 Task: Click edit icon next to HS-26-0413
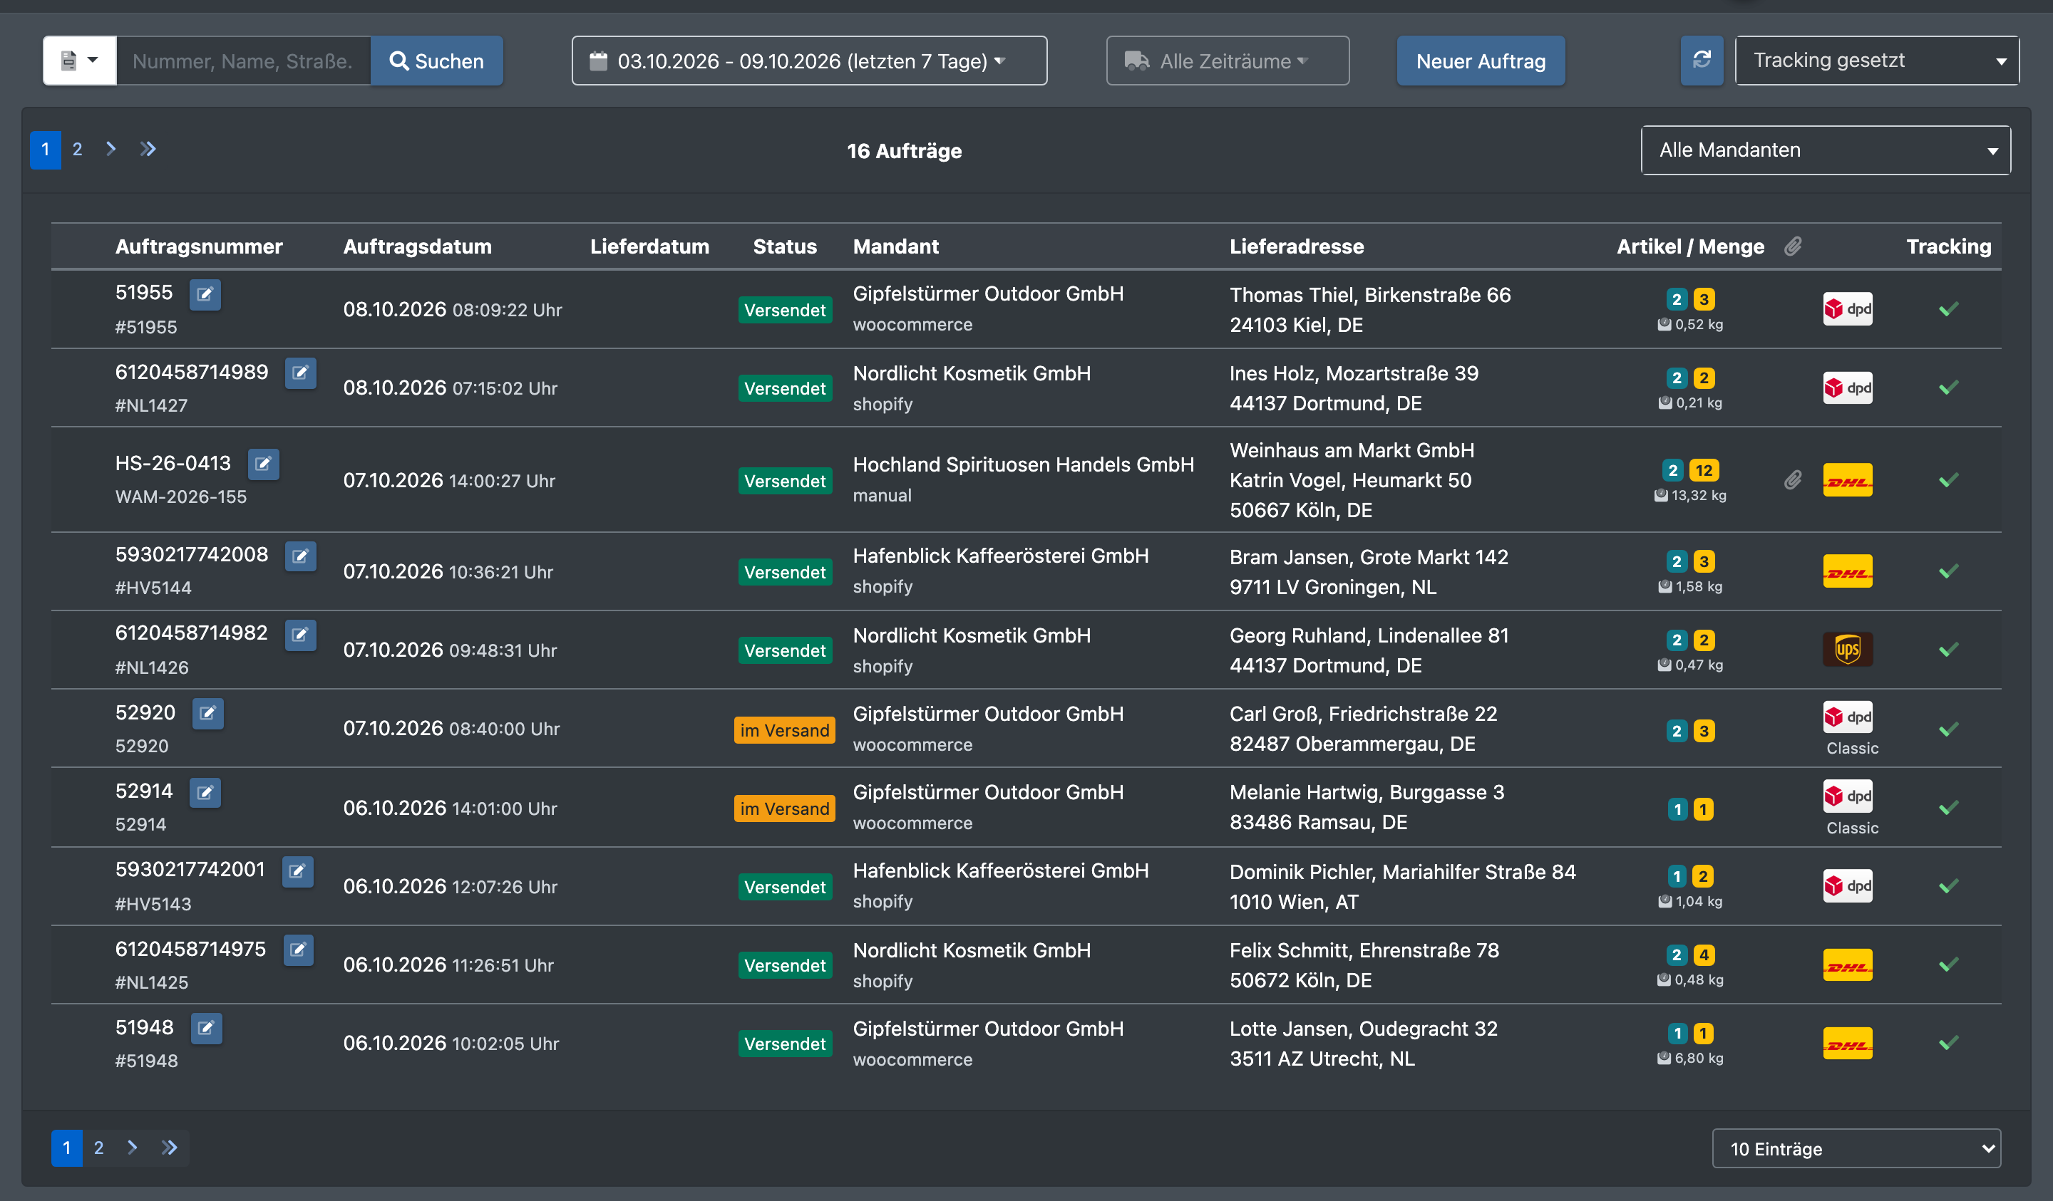263,464
